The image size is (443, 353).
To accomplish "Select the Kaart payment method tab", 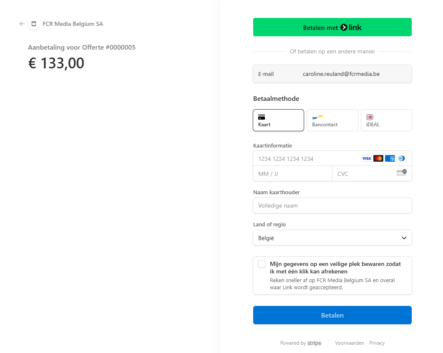I will click(x=278, y=120).
